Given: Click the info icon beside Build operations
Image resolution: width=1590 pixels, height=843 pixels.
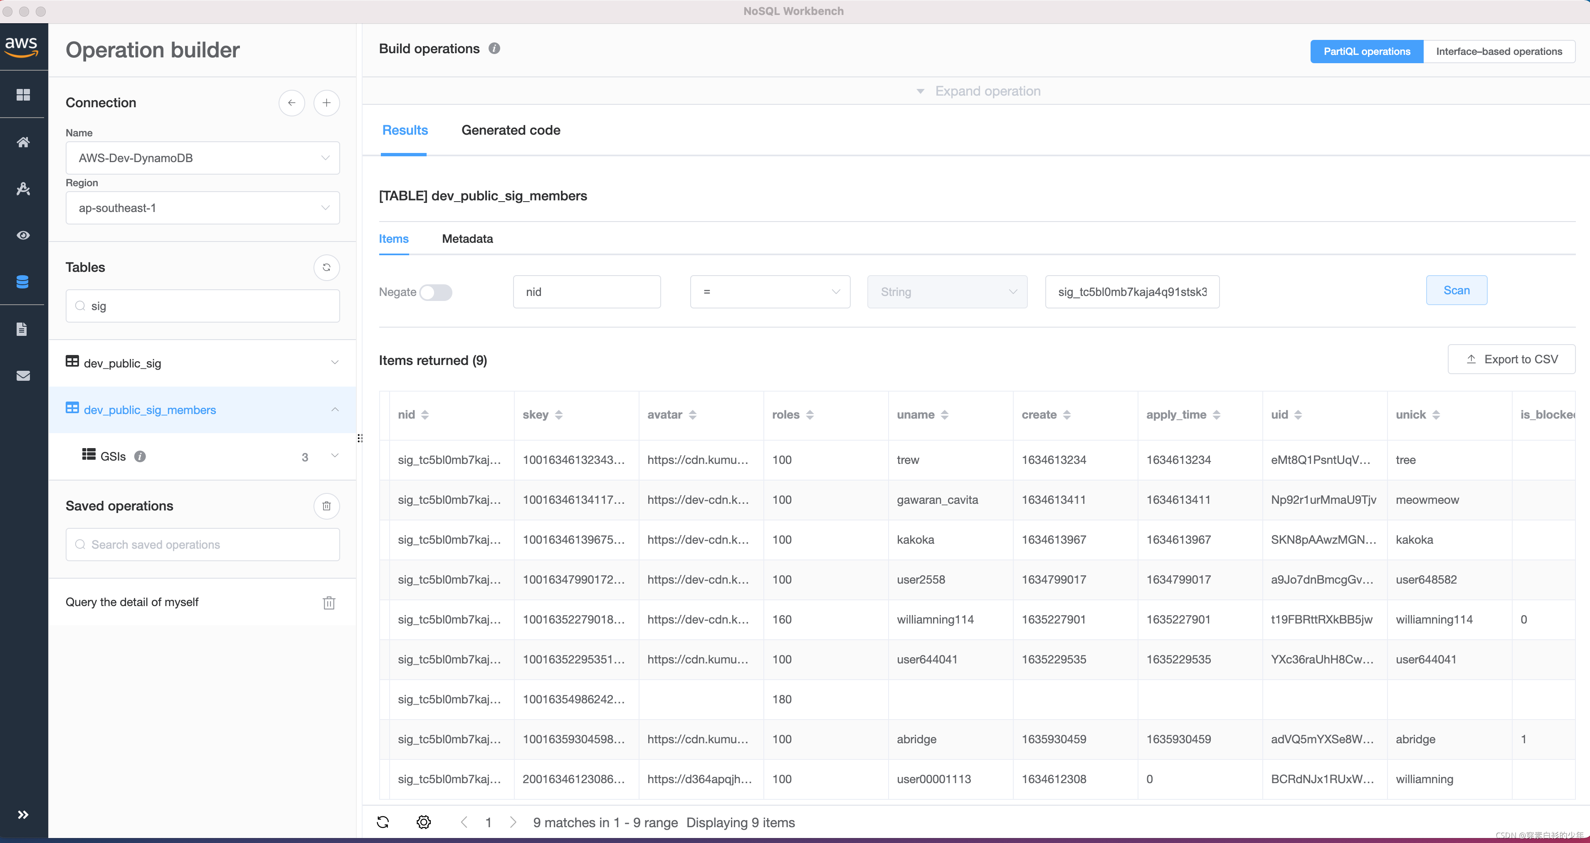Looking at the screenshot, I should click(494, 49).
